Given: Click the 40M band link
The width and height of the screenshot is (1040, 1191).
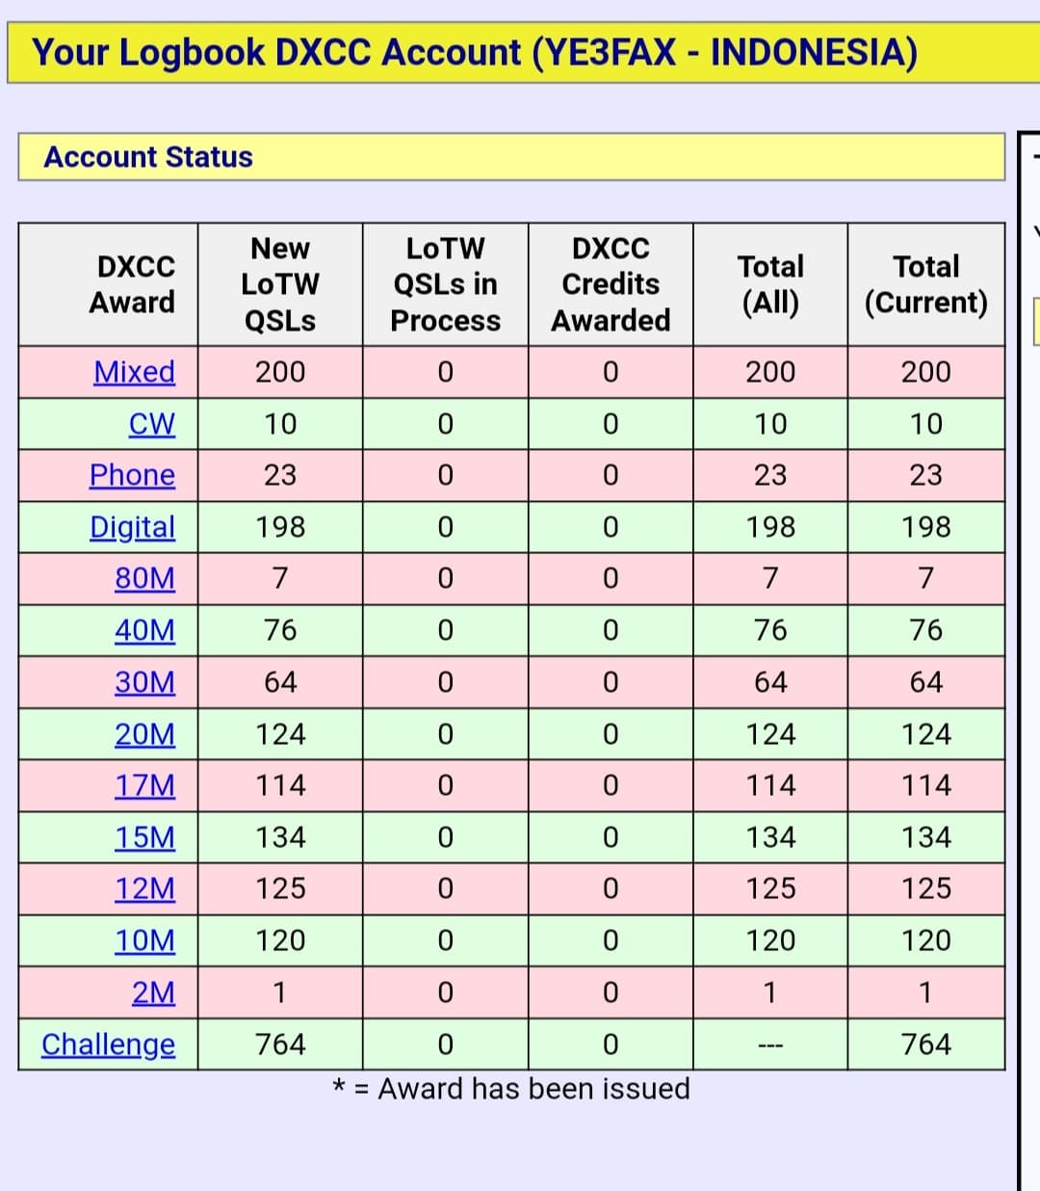Looking at the screenshot, I should tap(144, 630).
